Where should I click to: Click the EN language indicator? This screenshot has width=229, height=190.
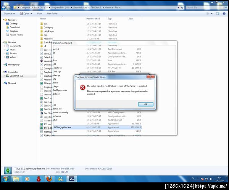193,179
